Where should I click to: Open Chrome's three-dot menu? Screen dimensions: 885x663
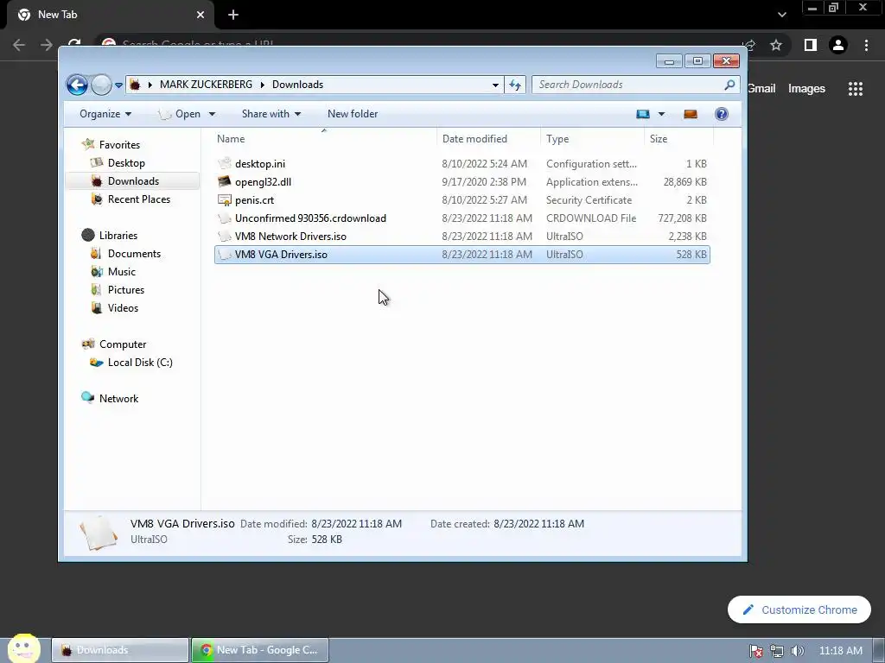pos(866,45)
